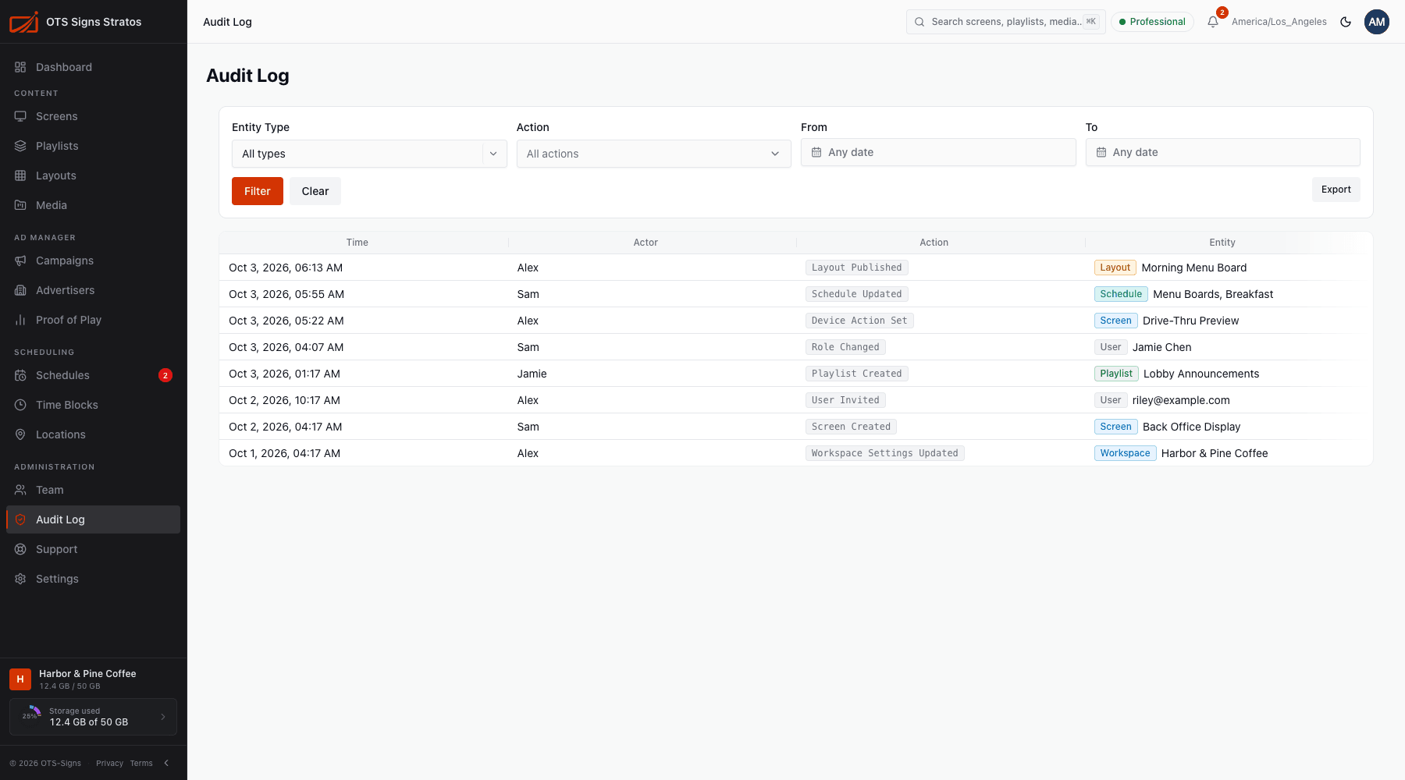Click the calendar icon in the To field
Viewport: 1405px width, 780px height.
[x=1101, y=152]
